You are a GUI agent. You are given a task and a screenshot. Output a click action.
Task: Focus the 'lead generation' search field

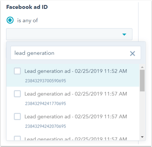point(76,53)
